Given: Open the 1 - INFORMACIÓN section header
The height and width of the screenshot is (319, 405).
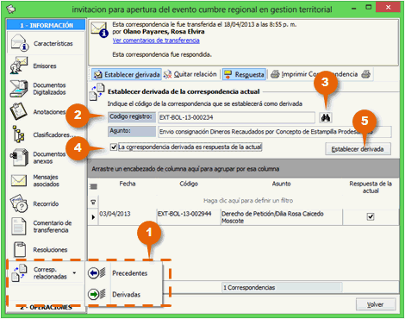Looking at the screenshot, I should [x=46, y=25].
